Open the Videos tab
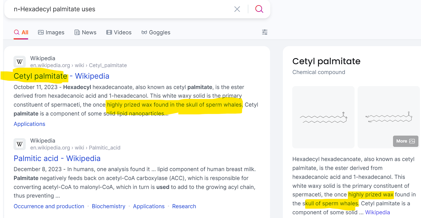421x218 pixels. click(119, 32)
